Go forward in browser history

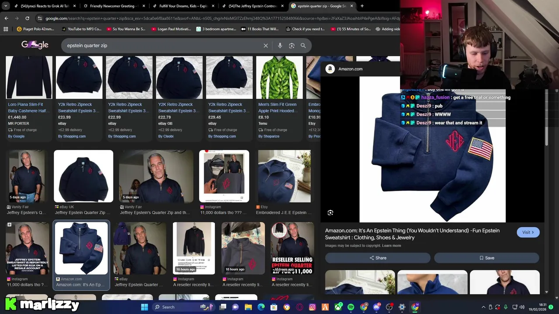(17, 18)
